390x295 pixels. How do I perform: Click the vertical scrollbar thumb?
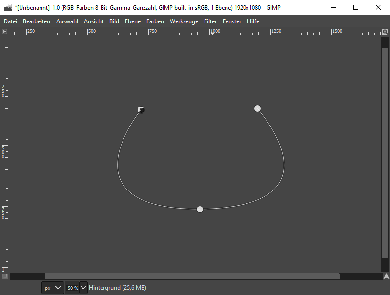pos(385,151)
